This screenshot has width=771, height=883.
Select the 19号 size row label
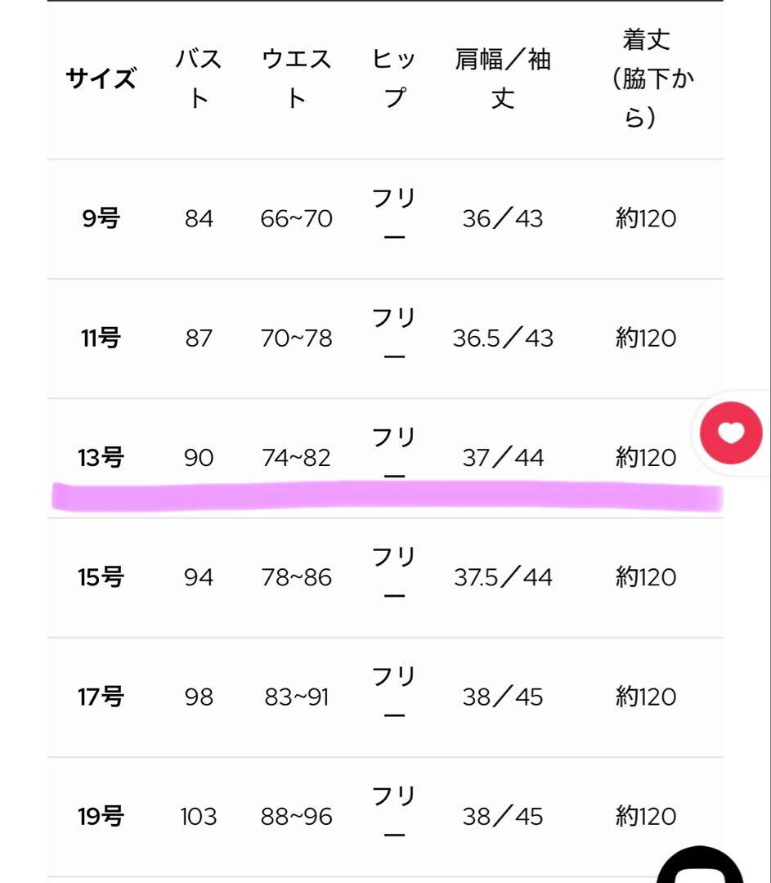tap(101, 816)
